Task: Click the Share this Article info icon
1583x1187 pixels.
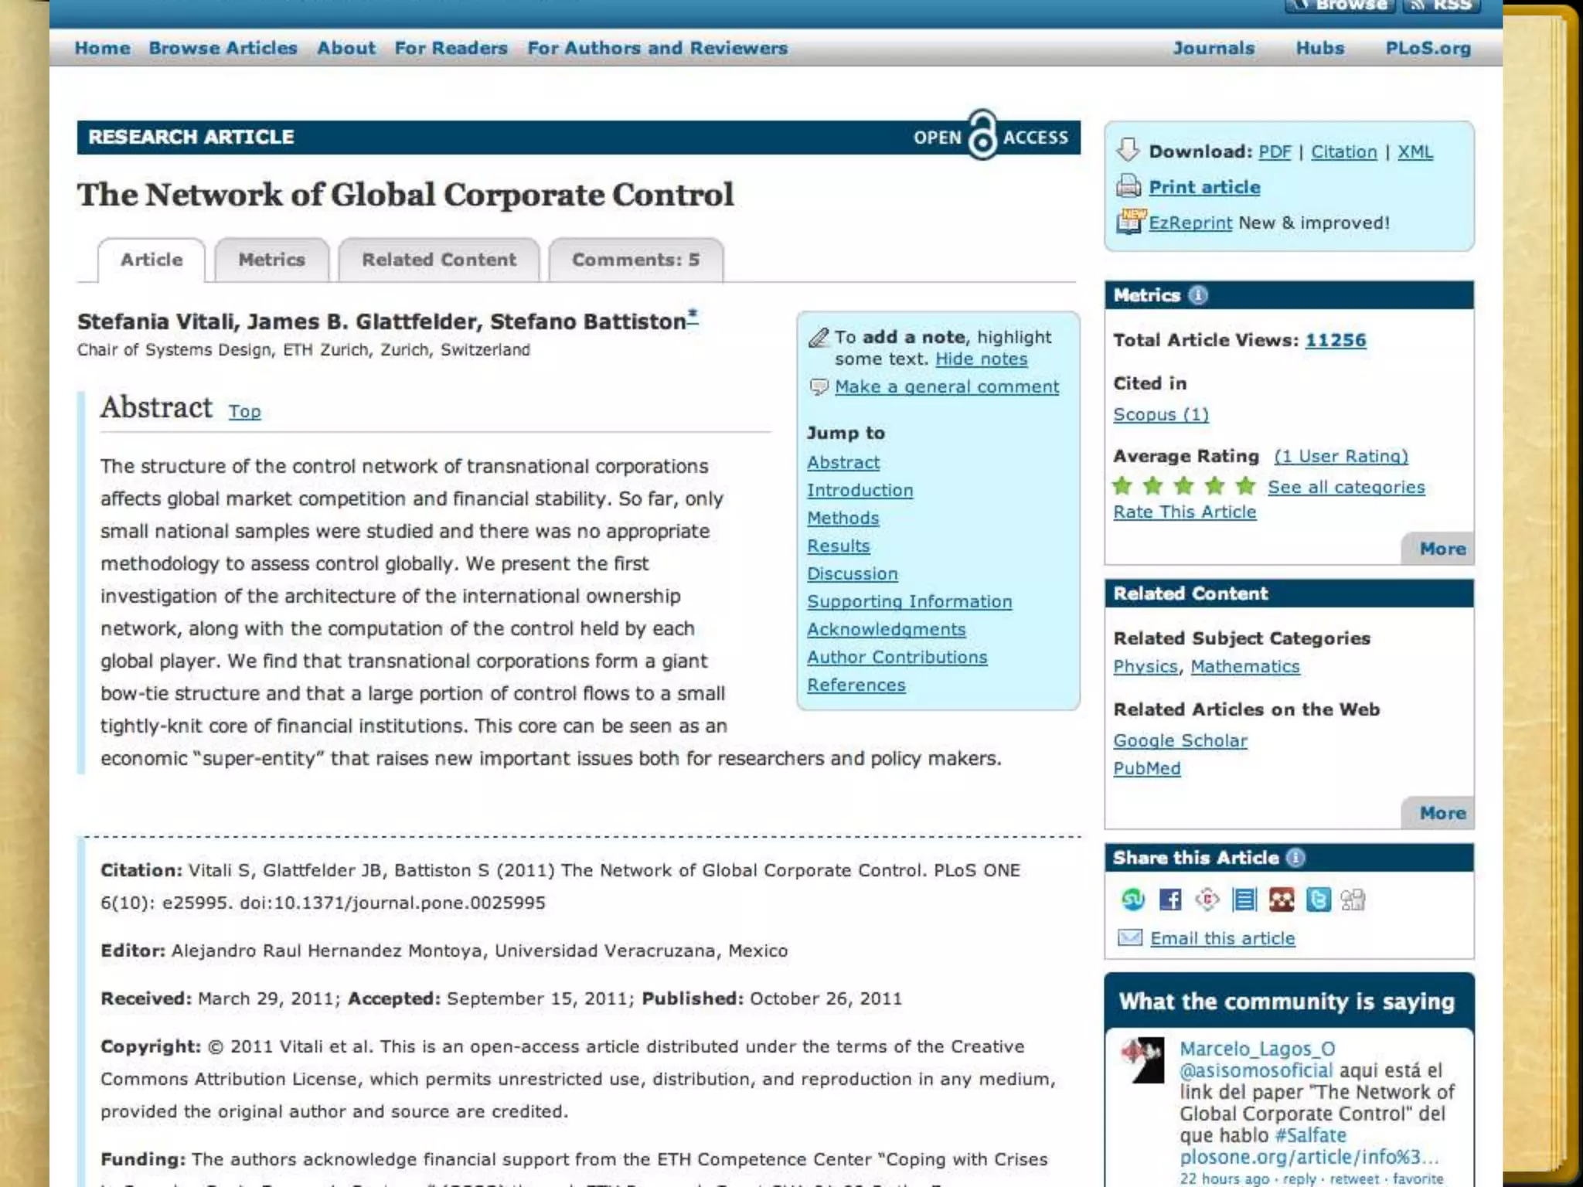Action: click(1295, 858)
